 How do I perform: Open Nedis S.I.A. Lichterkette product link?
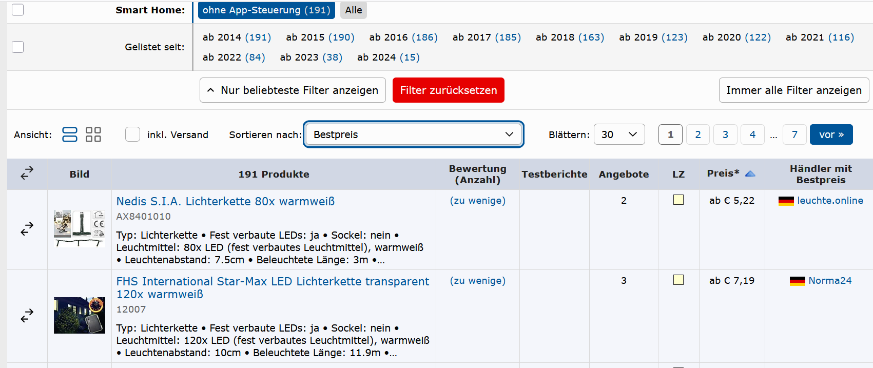225,201
